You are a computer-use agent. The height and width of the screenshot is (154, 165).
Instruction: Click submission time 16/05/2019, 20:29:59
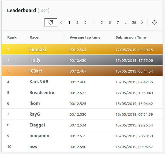pos(134,136)
